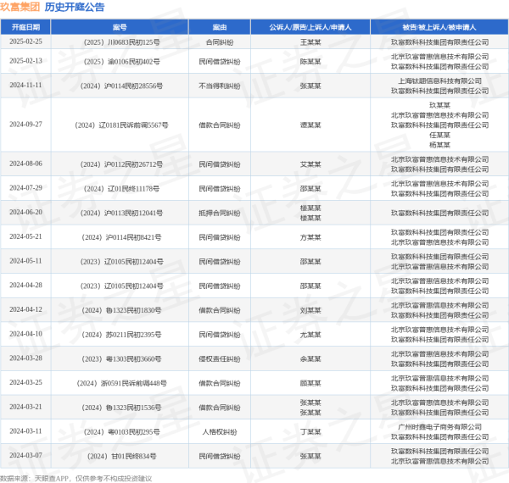The height and width of the screenshot is (483, 509).
Task: Click the date cell 2024-03-07
Action: [25, 455]
